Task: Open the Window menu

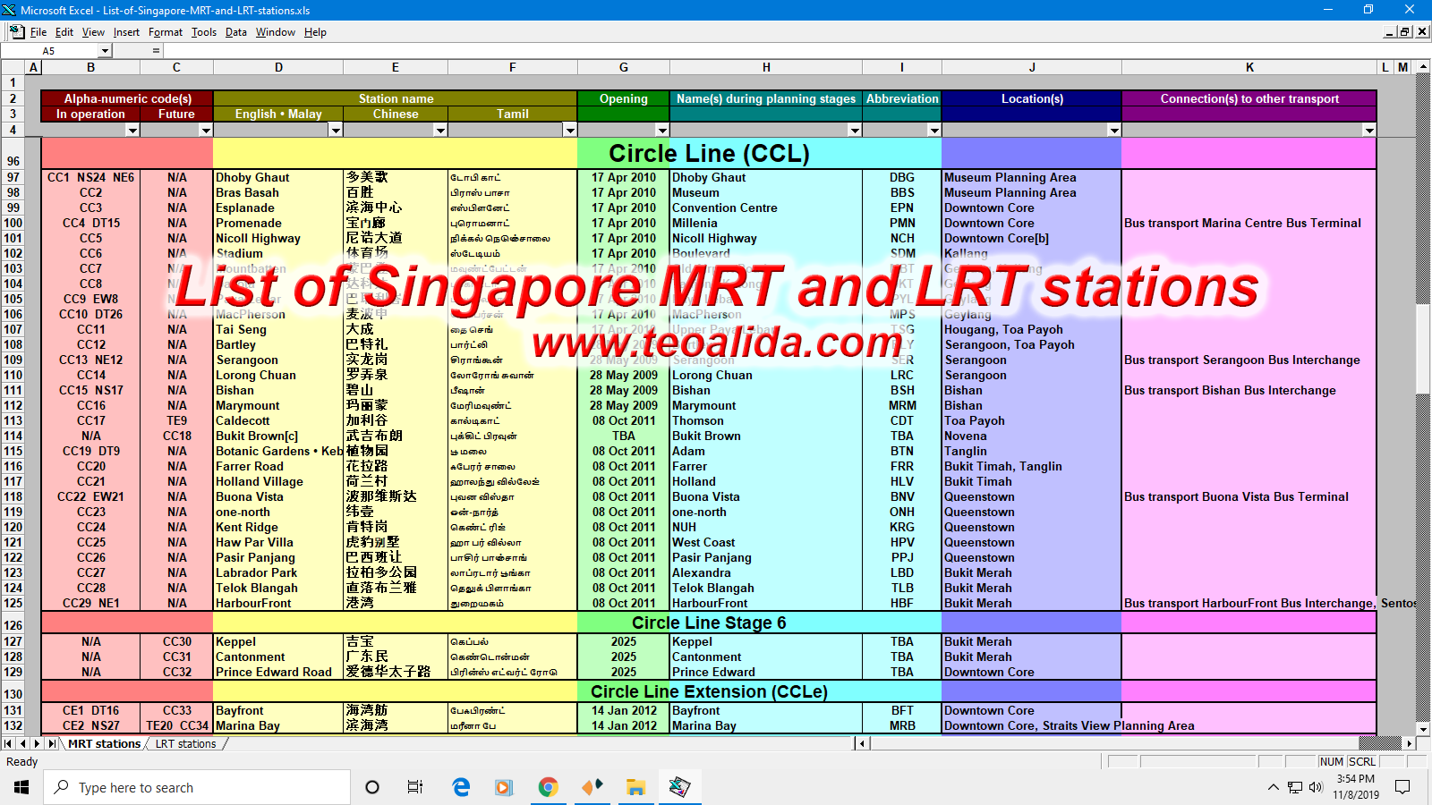Action: click(x=276, y=32)
